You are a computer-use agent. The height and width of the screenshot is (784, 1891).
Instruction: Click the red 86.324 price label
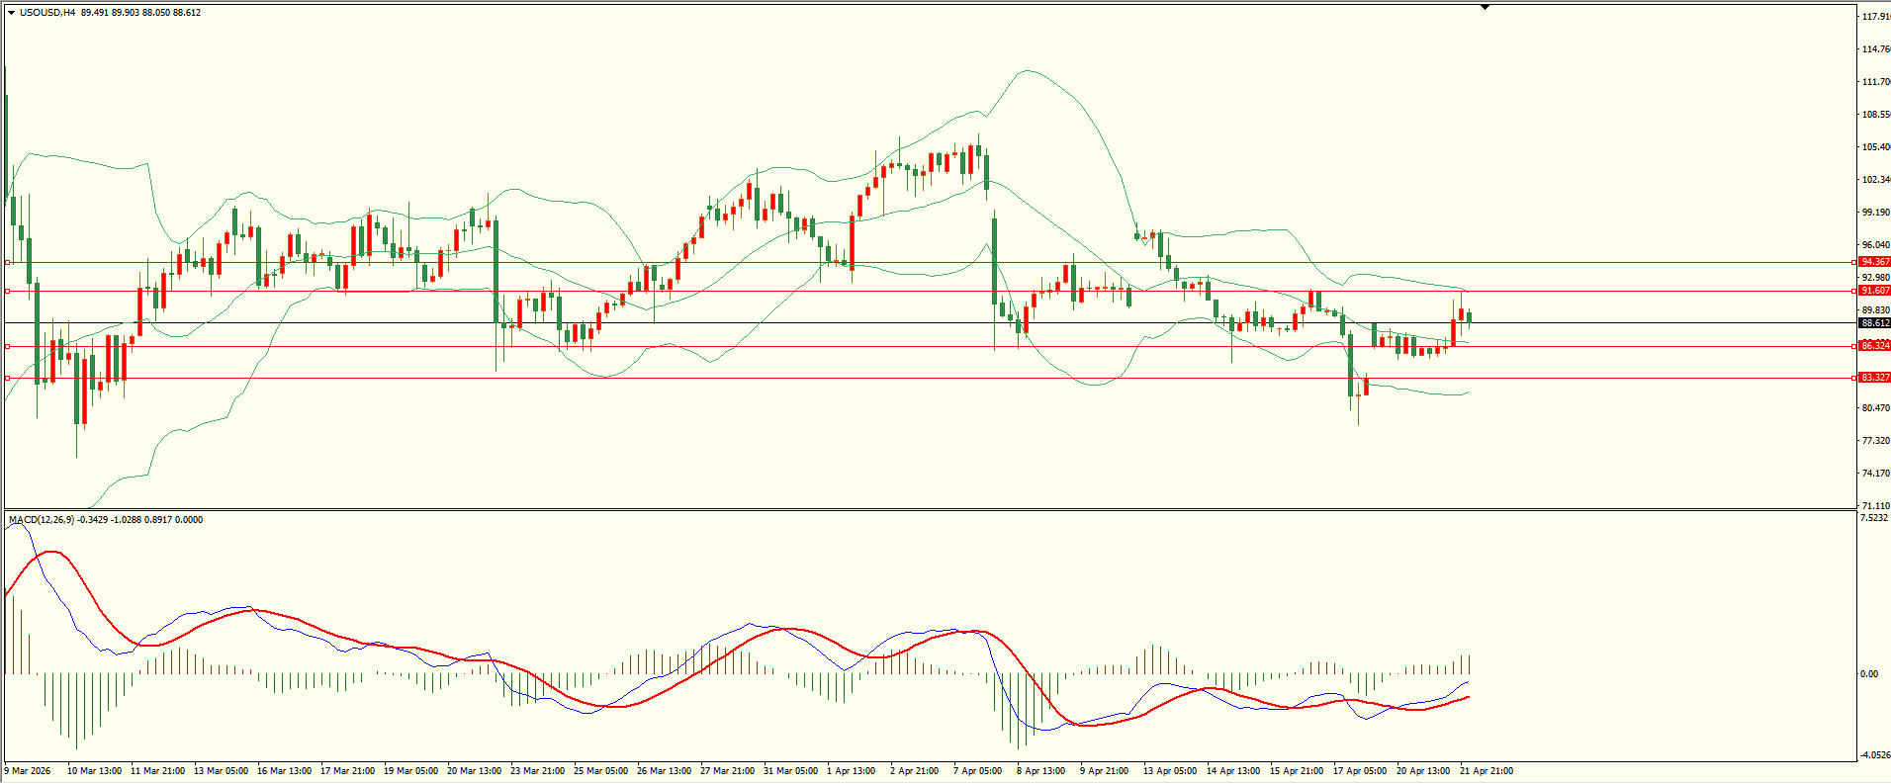pyautogui.click(x=1874, y=346)
